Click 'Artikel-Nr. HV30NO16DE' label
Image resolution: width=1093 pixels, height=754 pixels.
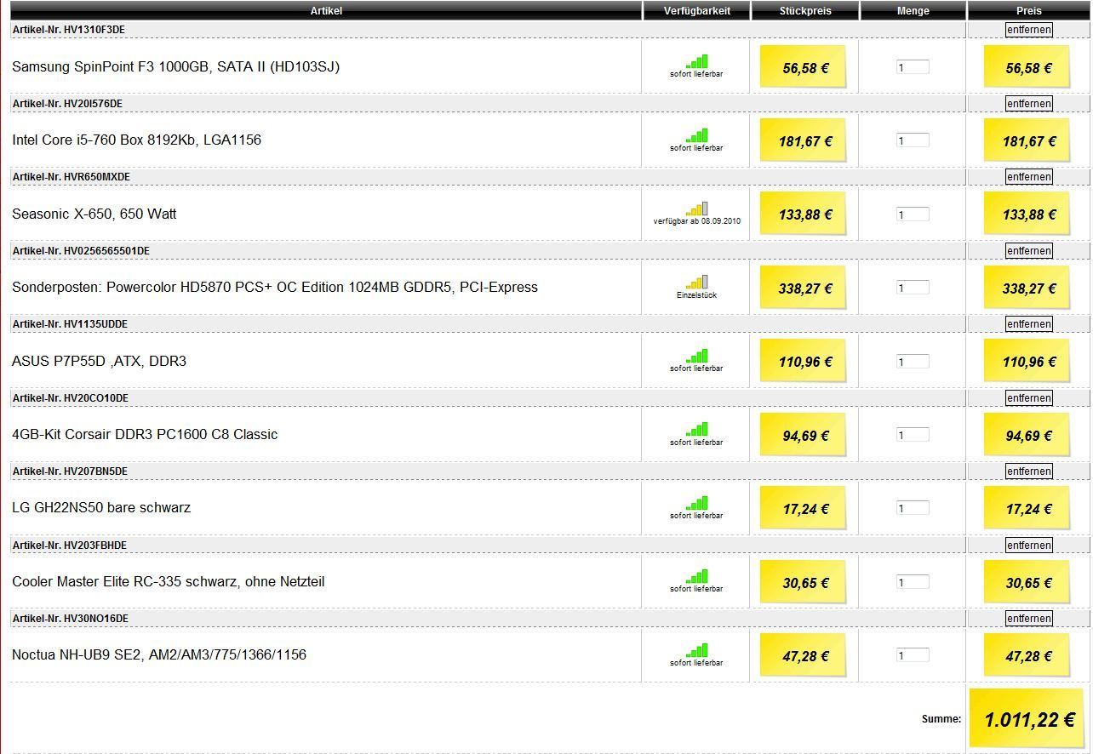(x=71, y=618)
